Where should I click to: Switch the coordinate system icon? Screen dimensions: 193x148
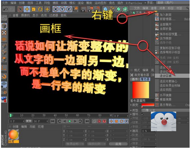75,9
